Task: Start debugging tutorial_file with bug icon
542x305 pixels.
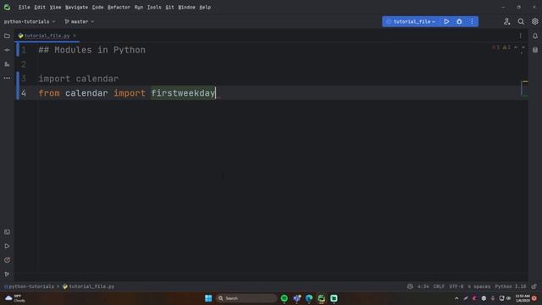Action: click(x=459, y=21)
